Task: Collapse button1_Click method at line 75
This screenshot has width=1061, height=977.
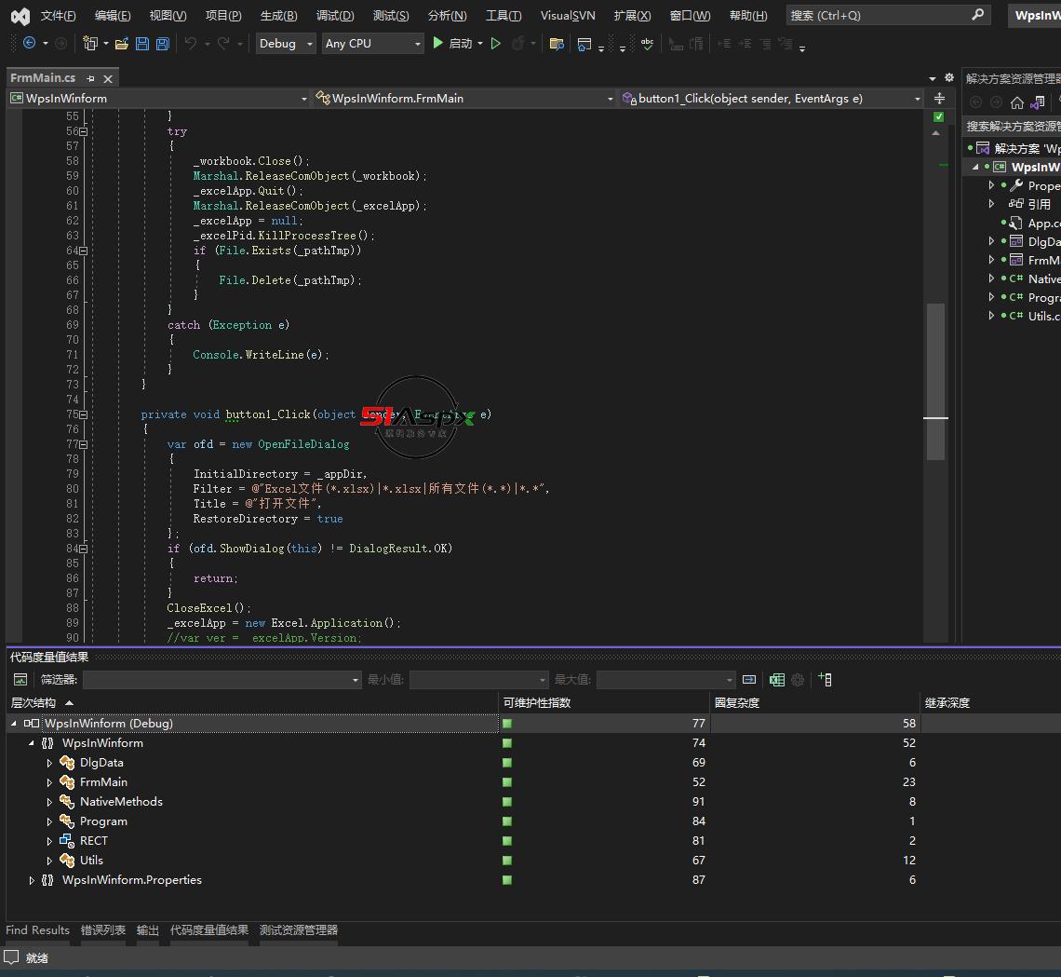Action: (83, 414)
